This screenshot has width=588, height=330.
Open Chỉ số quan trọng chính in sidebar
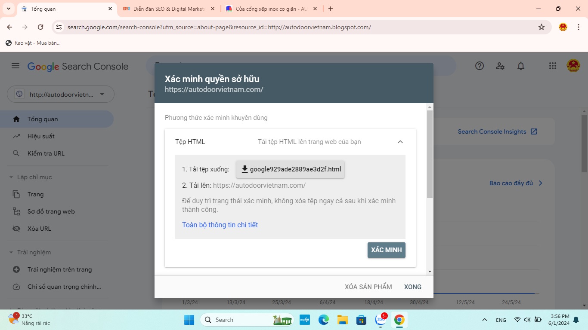coord(57,287)
